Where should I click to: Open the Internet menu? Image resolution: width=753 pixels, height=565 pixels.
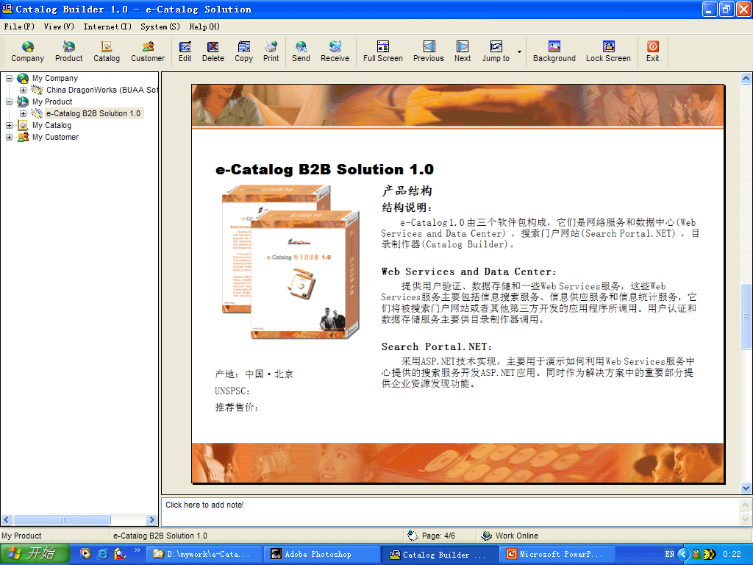107,26
